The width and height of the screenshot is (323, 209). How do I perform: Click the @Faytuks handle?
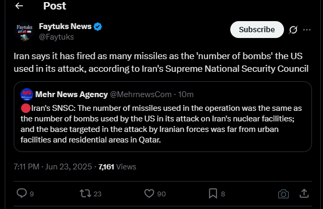[x=56, y=37]
